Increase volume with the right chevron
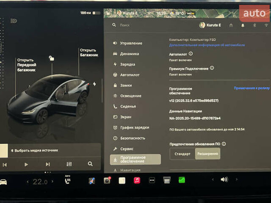The width and height of the screenshot is (271, 203). 236,179
